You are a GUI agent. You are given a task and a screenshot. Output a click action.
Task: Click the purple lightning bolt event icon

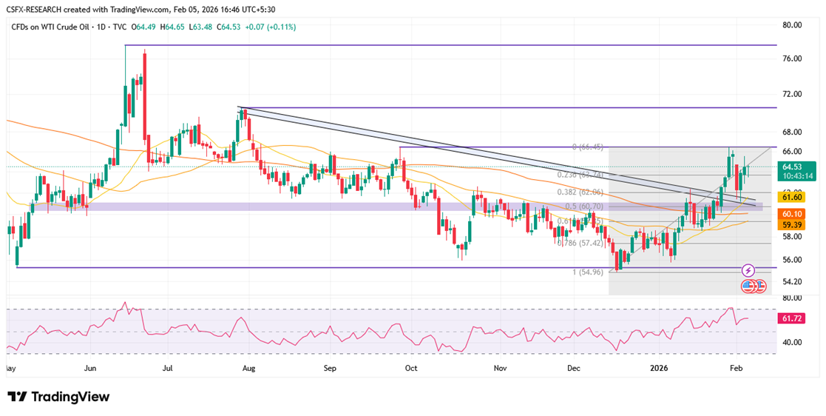point(748,270)
